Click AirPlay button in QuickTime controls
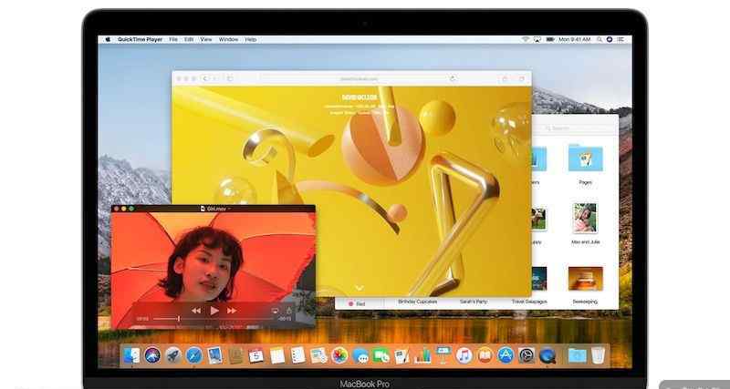Screen dimensions: 730x389 pyautogui.click(x=275, y=311)
